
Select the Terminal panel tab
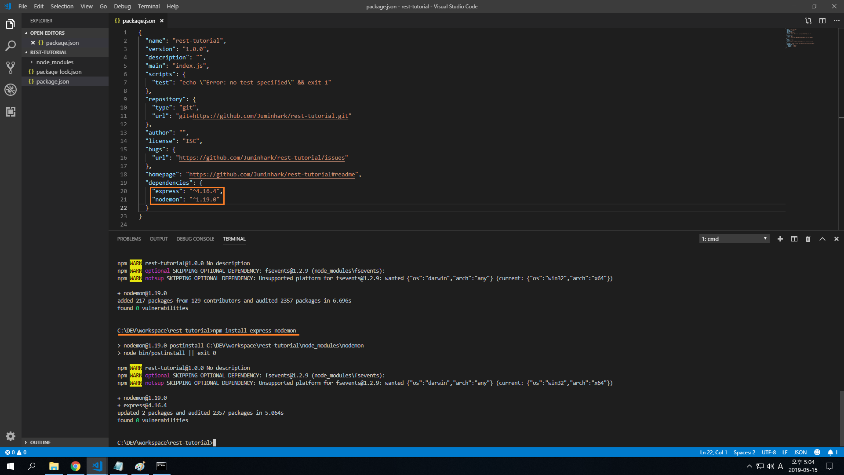(234, 239)
